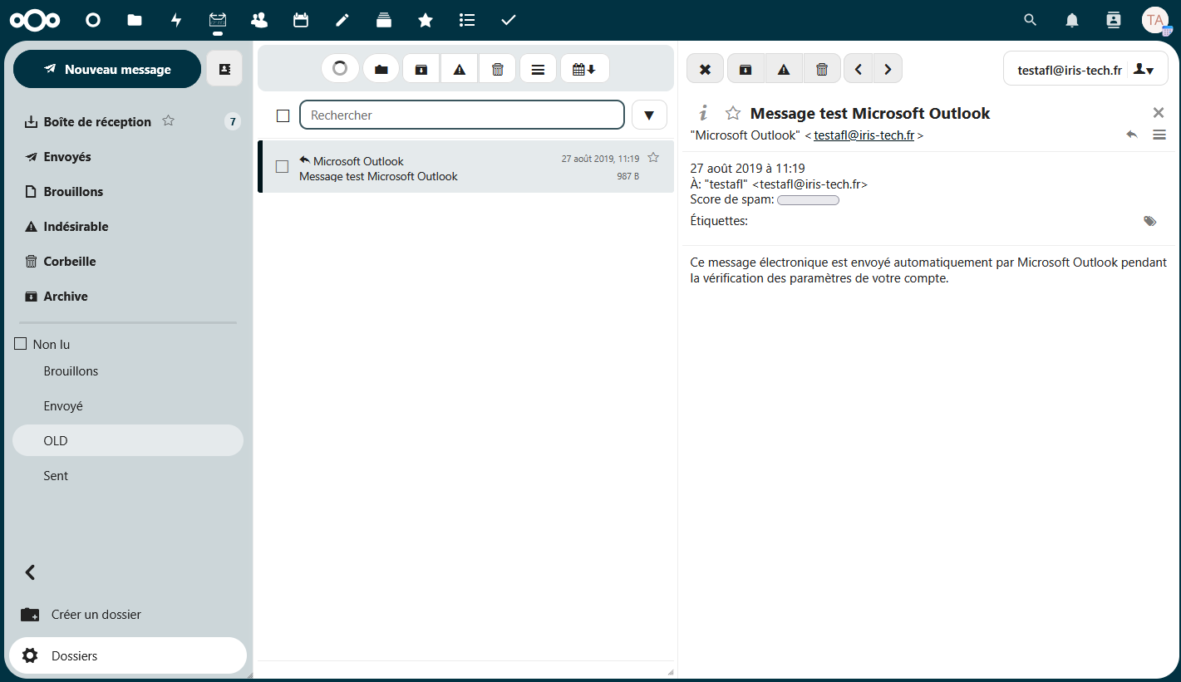The width and height of the screenshot is (1181, 682).
Task: Click the Rechercher search field
Action: (462, 115)
